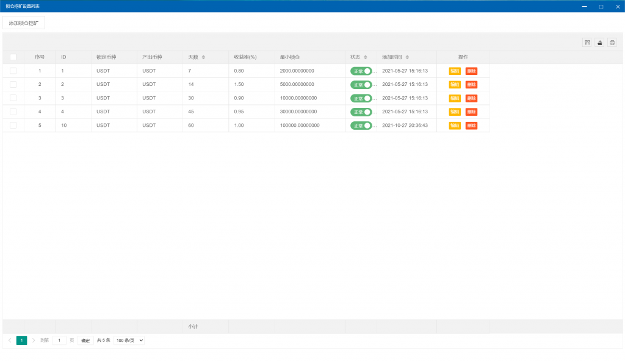Click the print table icon
Viewport: 625px width, 362px height.
click(x=612, y=43)
